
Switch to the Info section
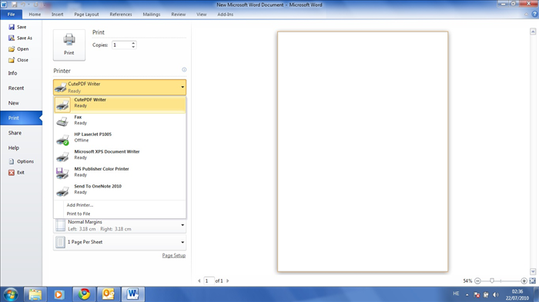[x=13, y=73]
